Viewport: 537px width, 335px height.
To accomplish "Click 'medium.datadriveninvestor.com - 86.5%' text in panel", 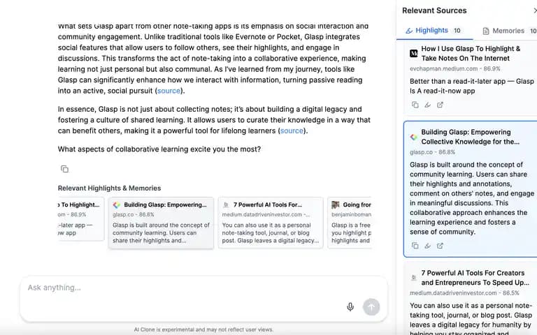I will tap(464, 293).
